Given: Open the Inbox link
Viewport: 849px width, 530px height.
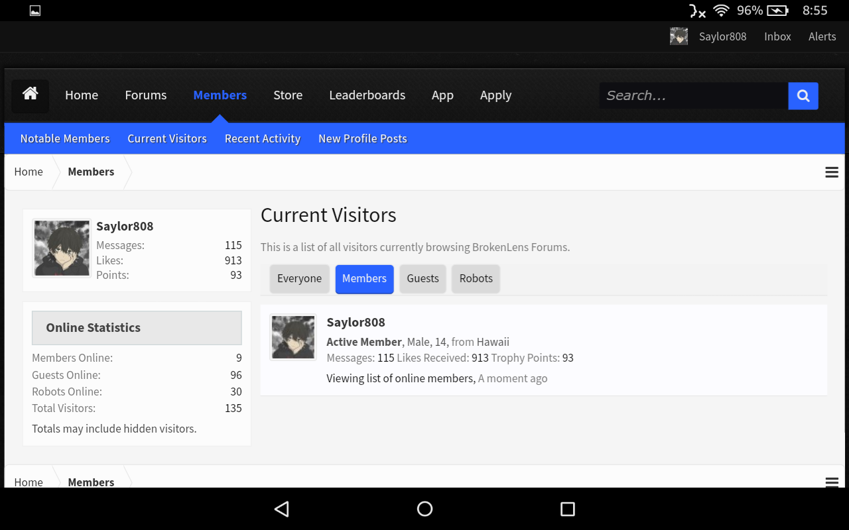Looking at the screenshot, I should coord(777,36).
